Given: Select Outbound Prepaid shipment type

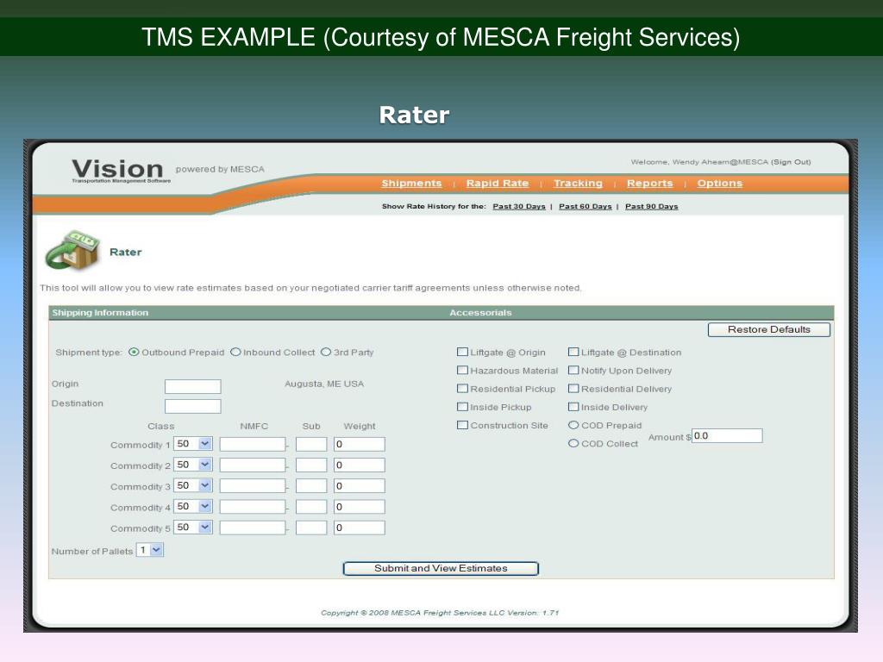Looking at the screenshot, I should pyautogui.click(x=134, y=353).
